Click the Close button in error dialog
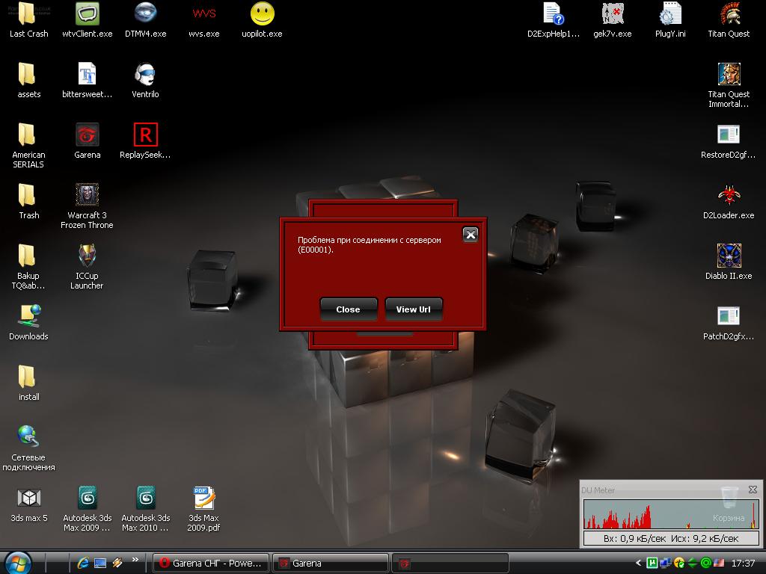 (x=348, y=309)
